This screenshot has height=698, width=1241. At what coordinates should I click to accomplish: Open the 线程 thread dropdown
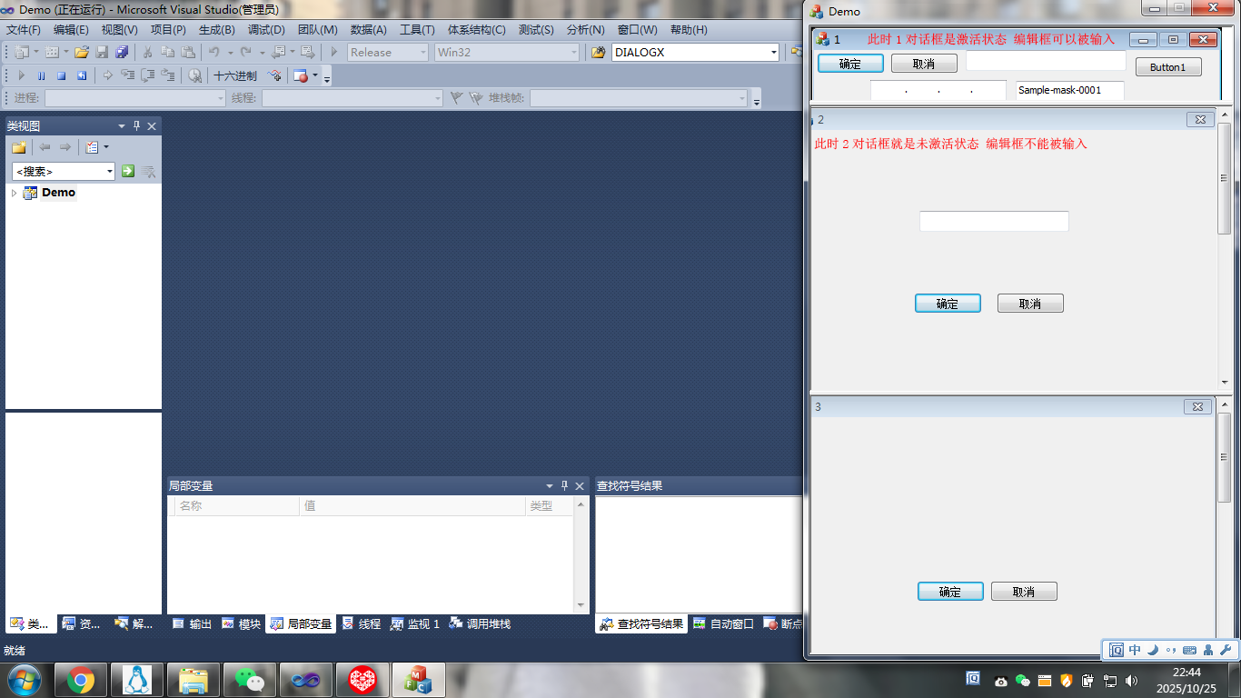438,98
